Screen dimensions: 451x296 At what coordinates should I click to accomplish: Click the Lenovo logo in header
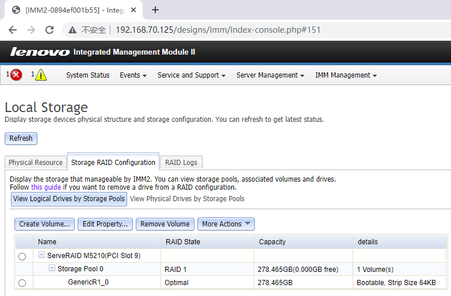click(40, 52)
